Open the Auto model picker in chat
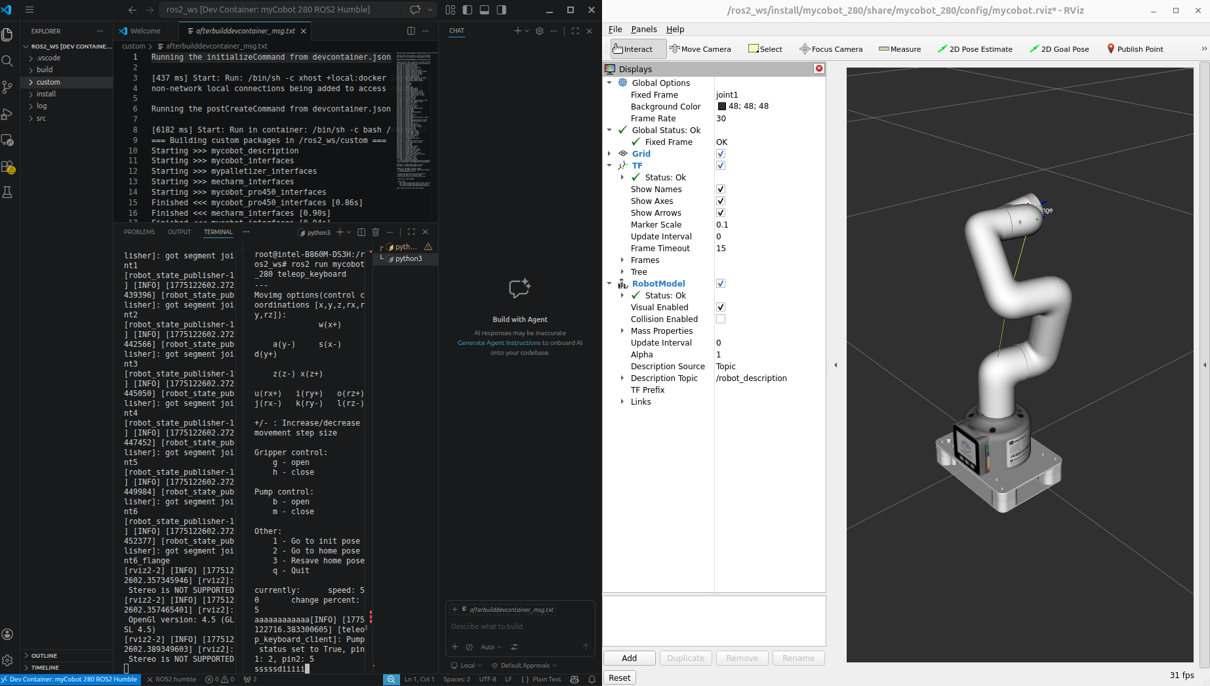 [x=491, y=647]
